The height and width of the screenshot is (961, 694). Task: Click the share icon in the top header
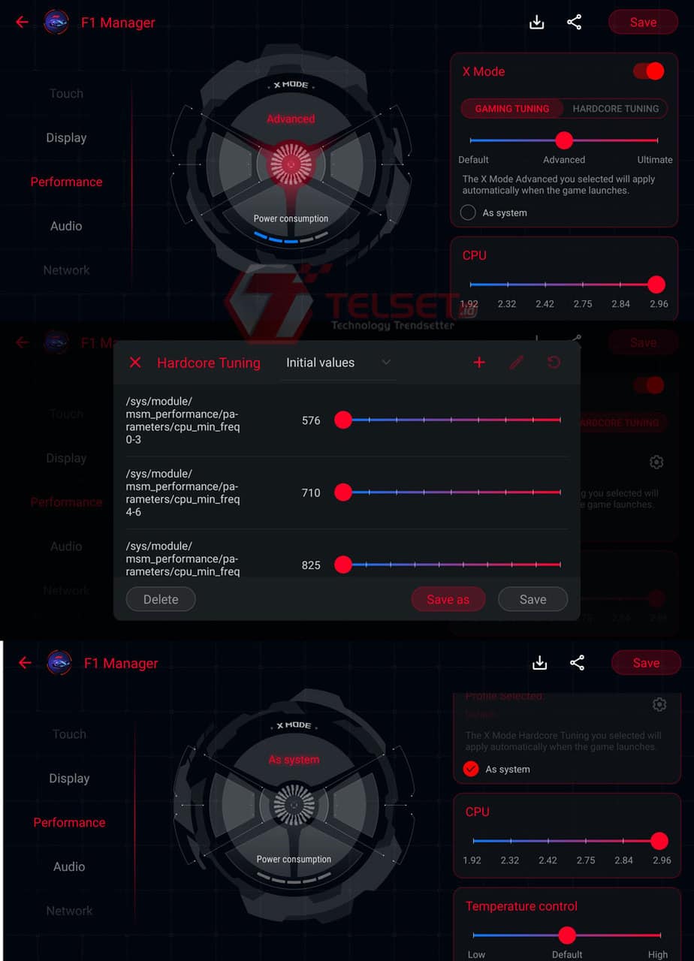pyautogui.click(x=575, y=23)
